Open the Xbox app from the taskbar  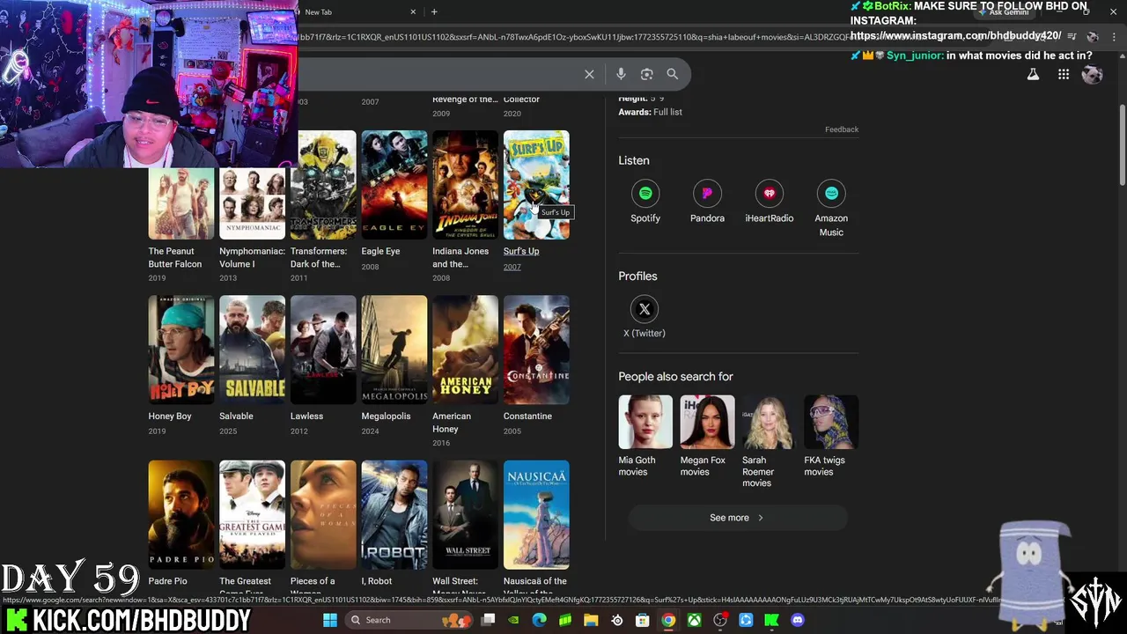point(695,620)
